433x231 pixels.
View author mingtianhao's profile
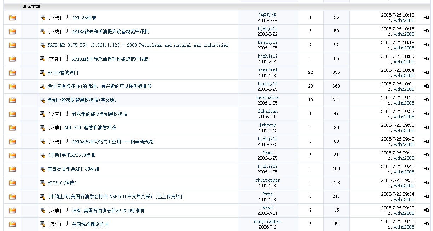tap(267, 221)
